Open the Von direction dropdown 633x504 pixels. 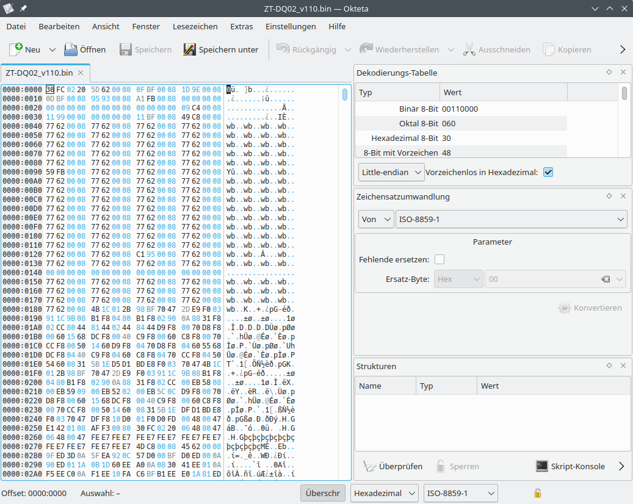point(376,219)
